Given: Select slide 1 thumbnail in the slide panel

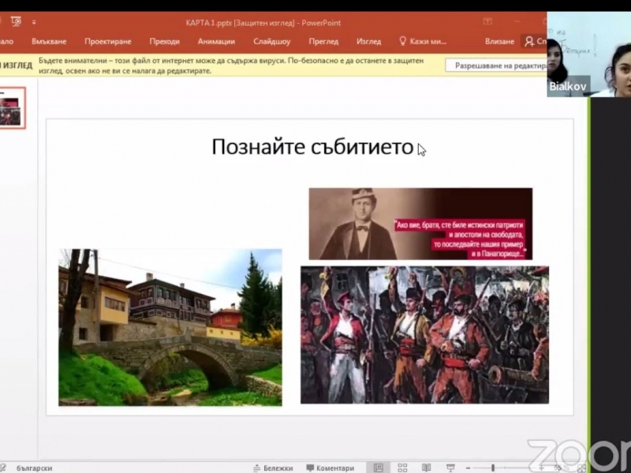Looking at the screenshot, I should pos(11,107).
